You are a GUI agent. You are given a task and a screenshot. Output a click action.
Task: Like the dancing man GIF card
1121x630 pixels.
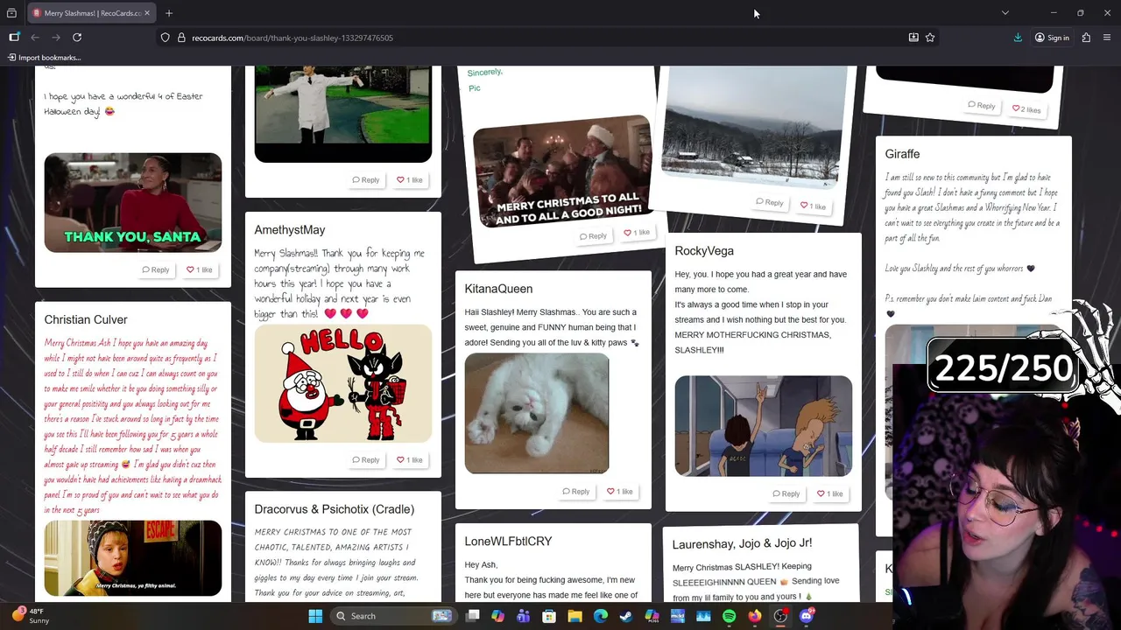tap(409, 180)
